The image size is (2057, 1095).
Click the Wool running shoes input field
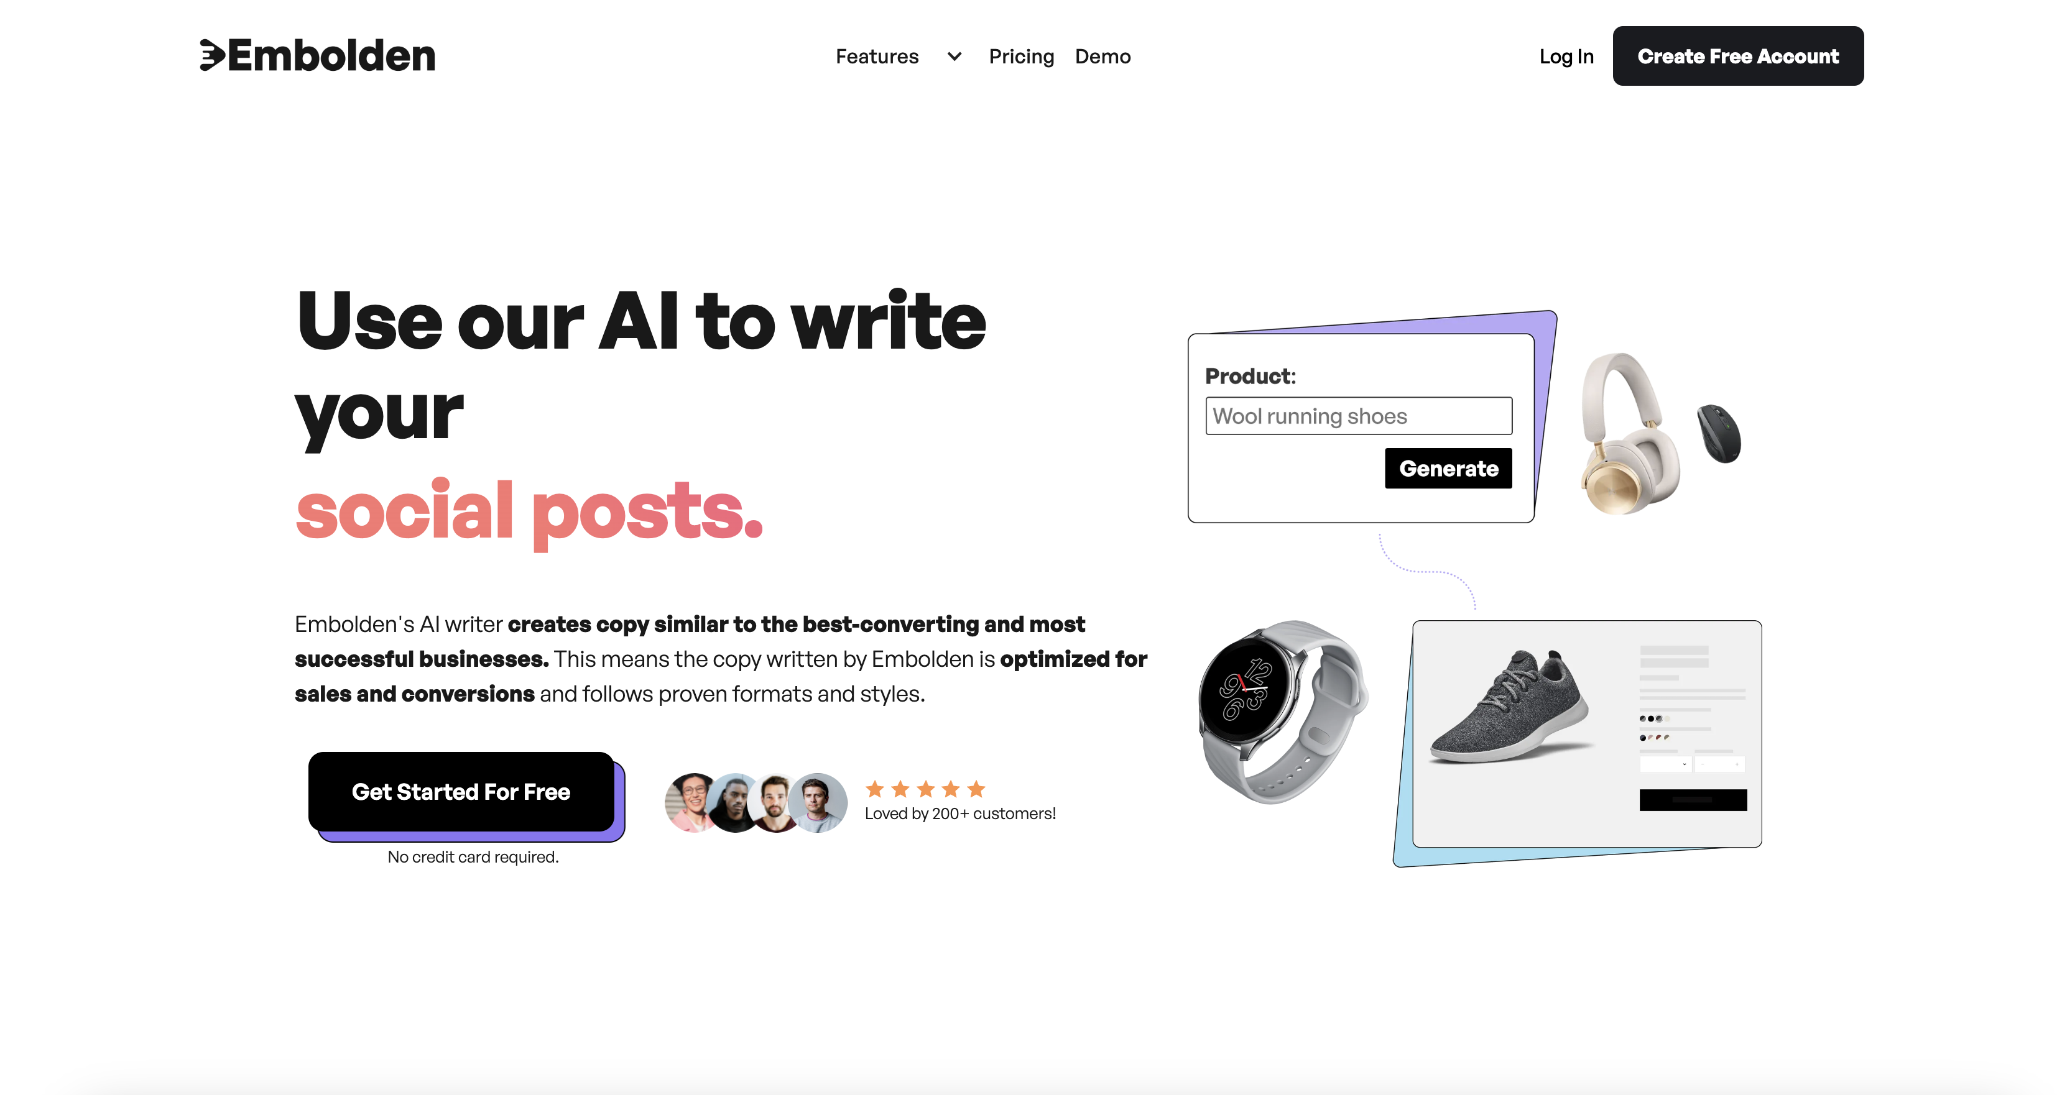tap(1357, 415)
